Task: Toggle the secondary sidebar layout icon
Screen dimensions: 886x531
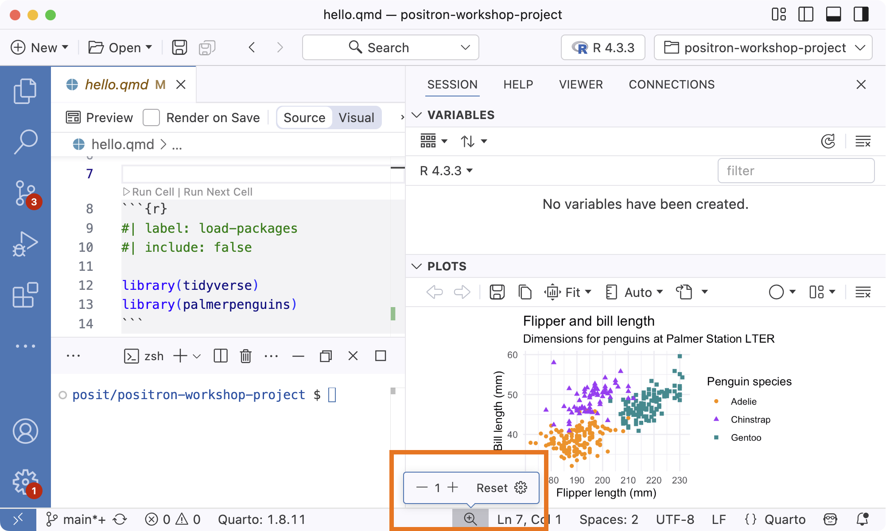Action: pos(861,15)
